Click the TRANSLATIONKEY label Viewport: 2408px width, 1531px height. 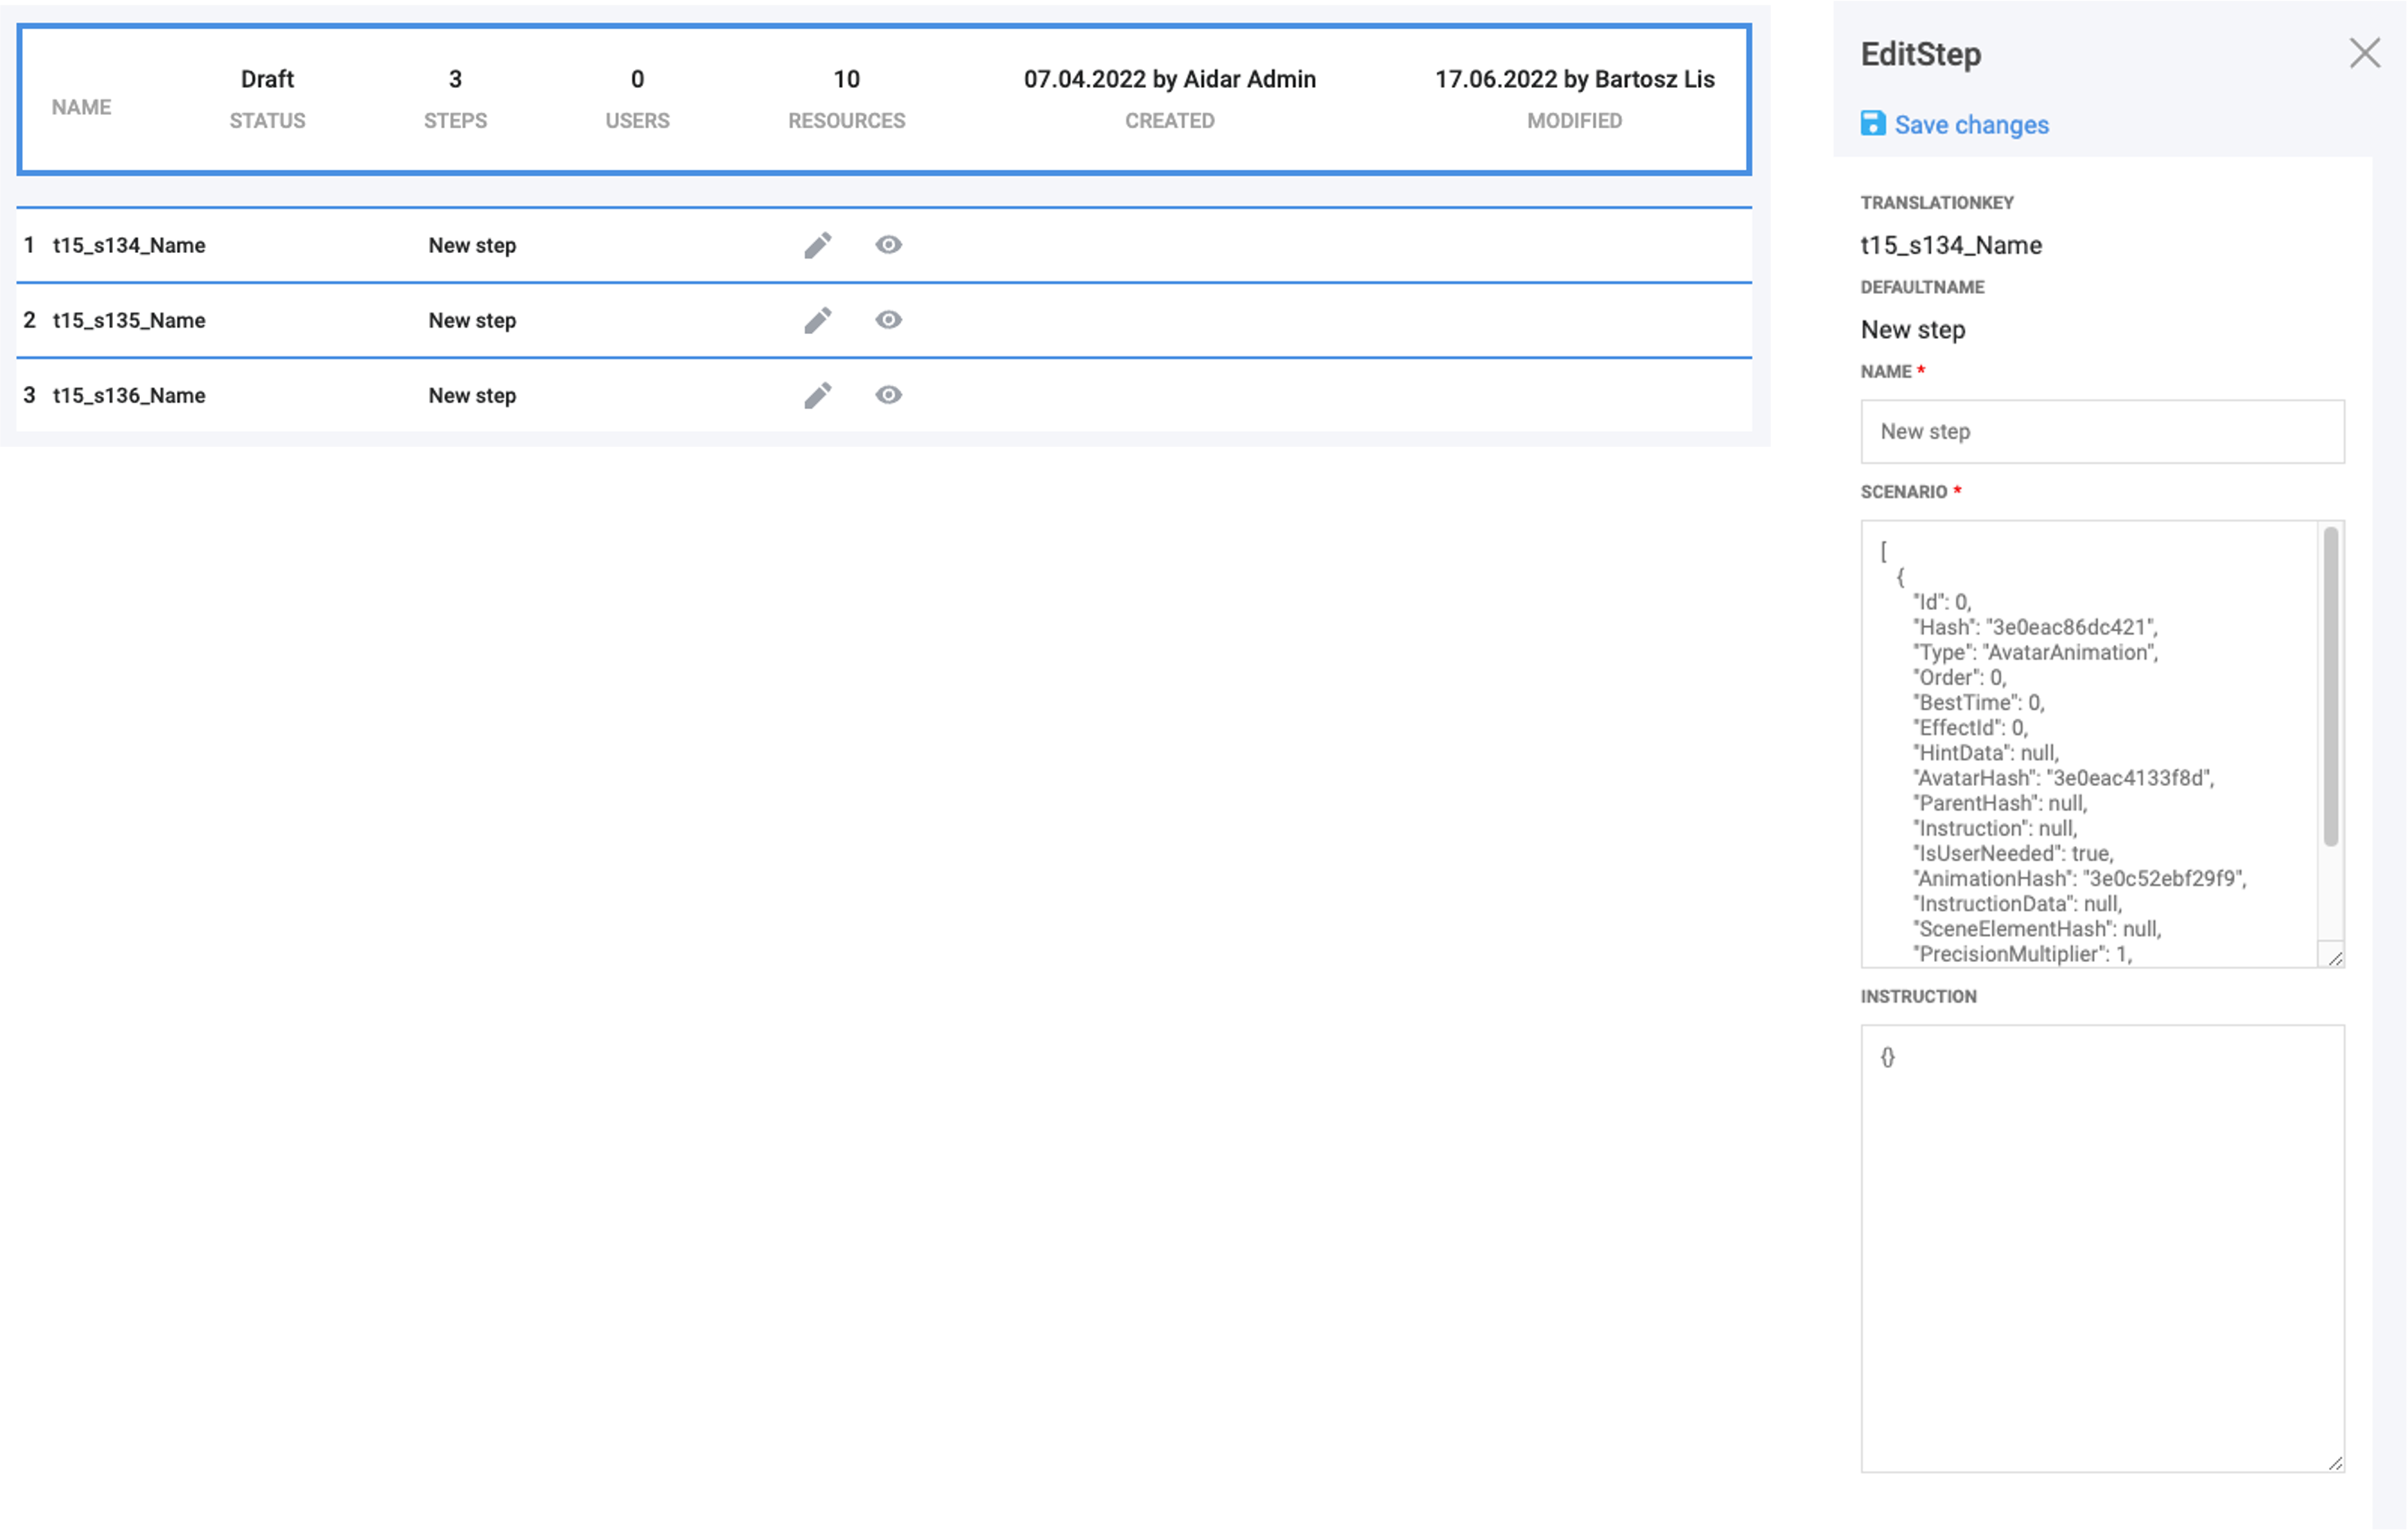(x=1936, y=203)
